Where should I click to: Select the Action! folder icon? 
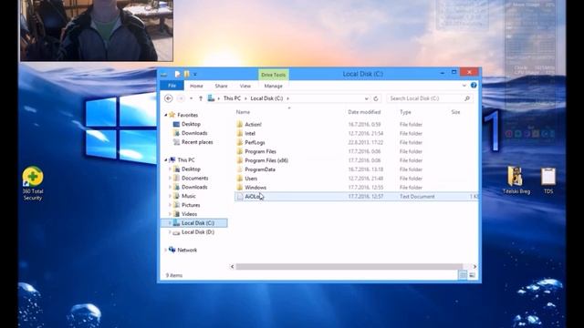tap(240, 124)
